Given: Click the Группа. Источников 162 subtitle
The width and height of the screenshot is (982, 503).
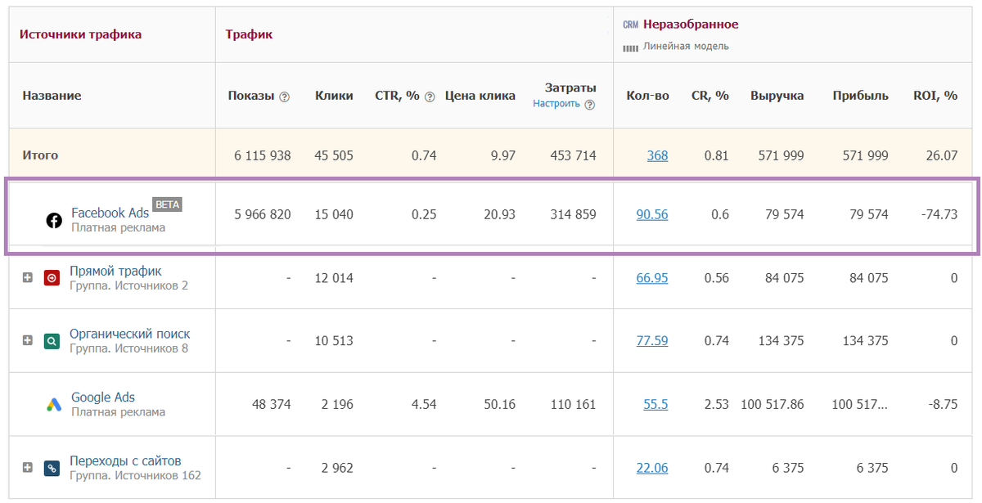Looking at the screenshot, I should [135, 475].
